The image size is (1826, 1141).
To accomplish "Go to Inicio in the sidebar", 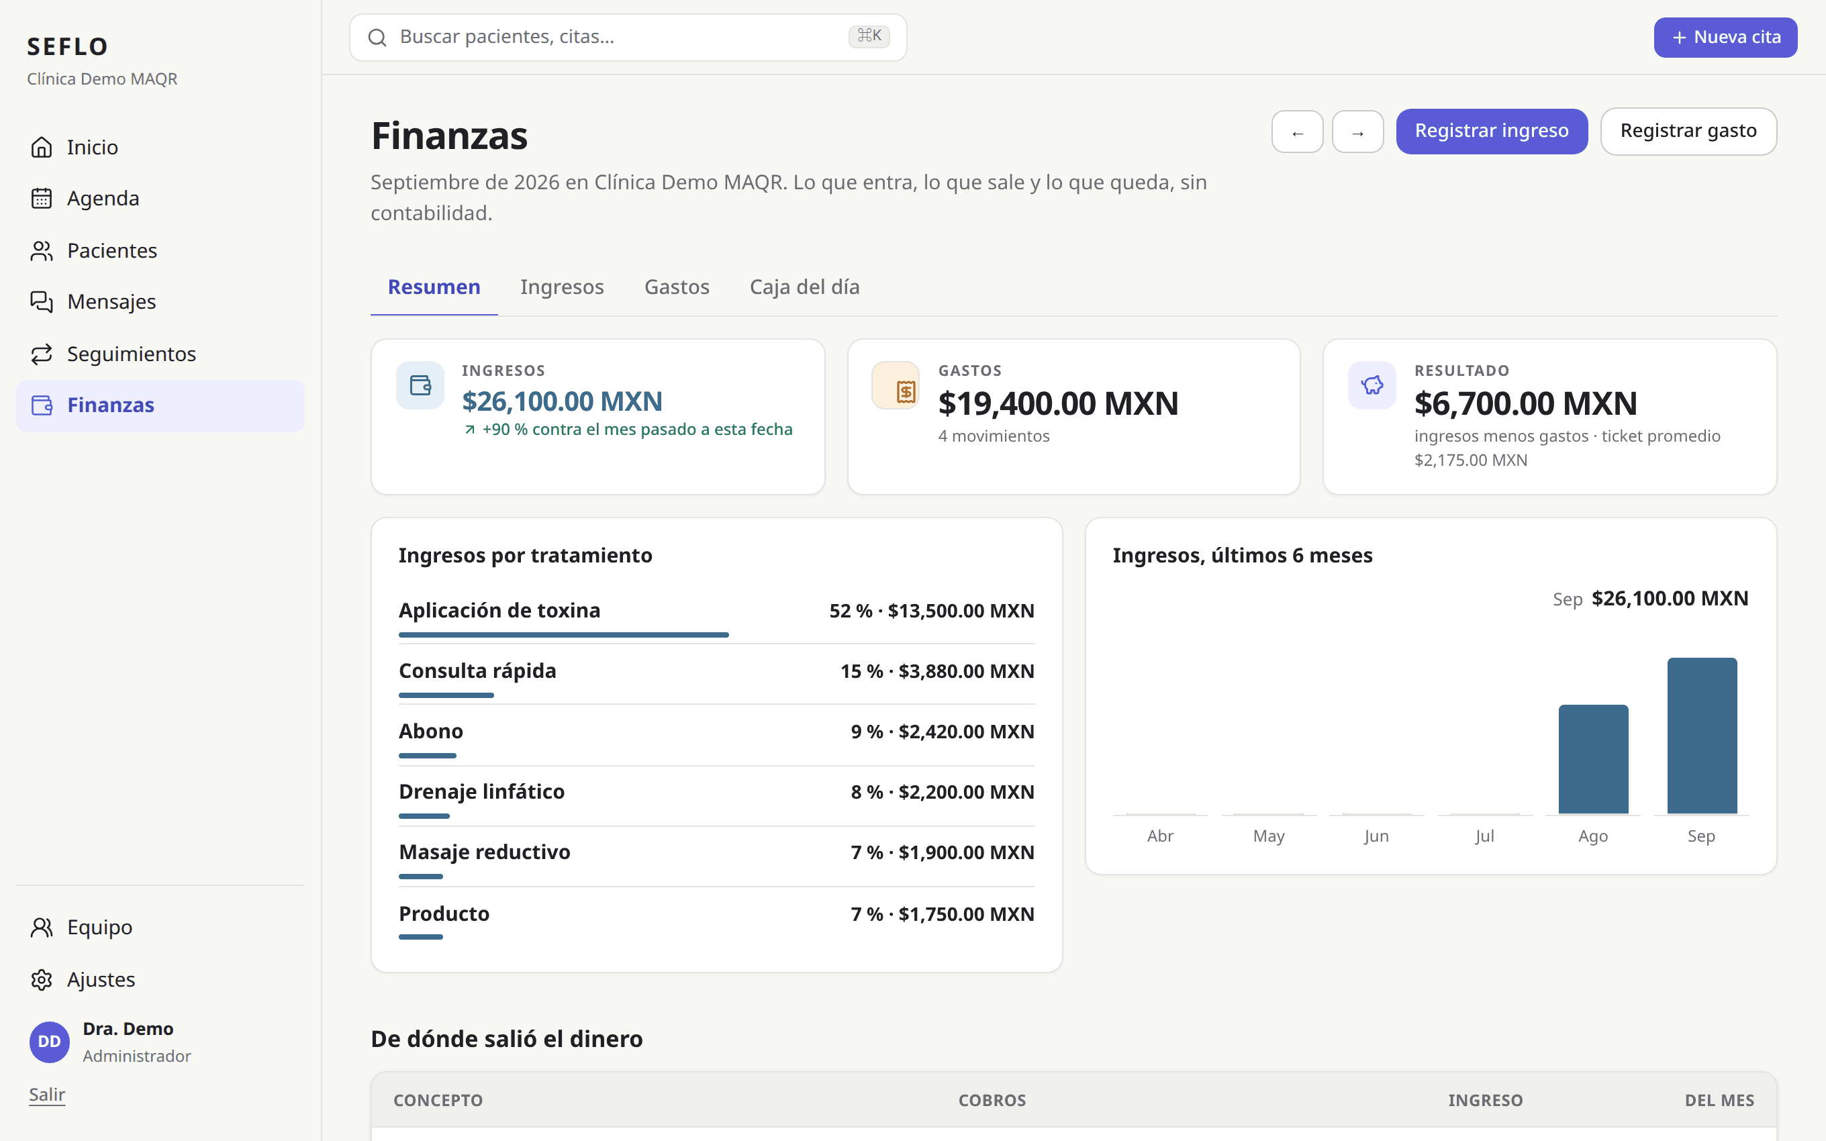I will [x=160, y=147].
